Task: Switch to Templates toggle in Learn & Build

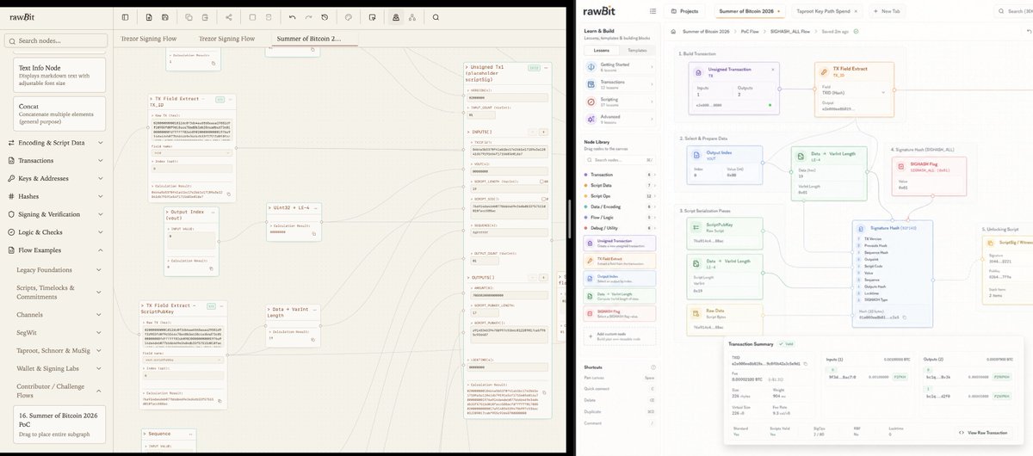Action: (638, 50)
